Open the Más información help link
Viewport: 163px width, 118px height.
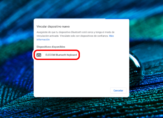[75, 38]
